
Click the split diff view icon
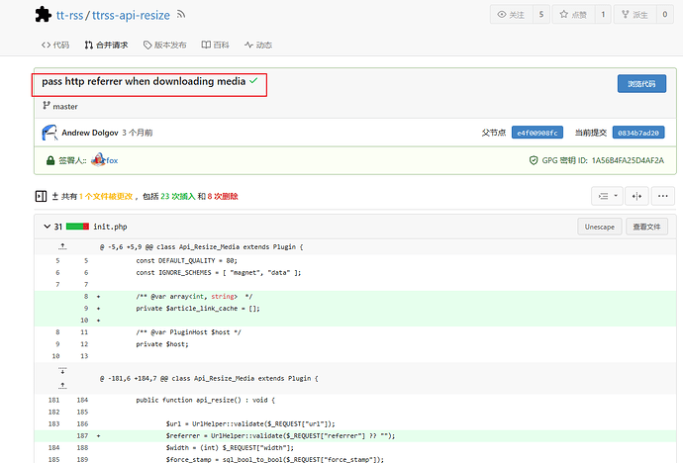tap(636, 197)
